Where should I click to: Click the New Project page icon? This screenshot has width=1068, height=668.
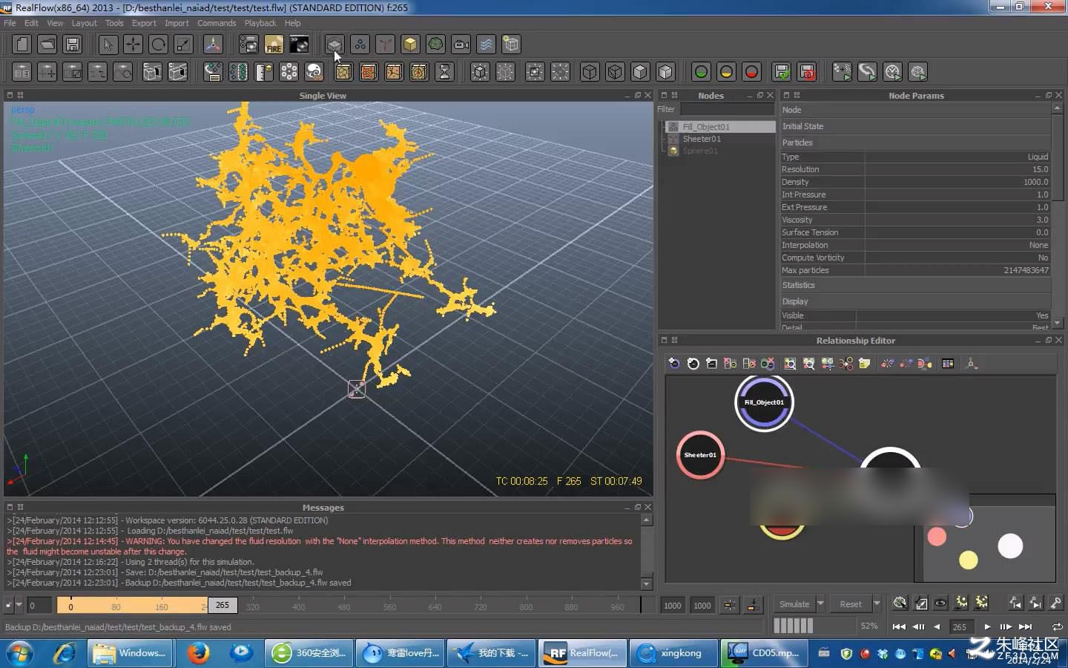point(22,45)
